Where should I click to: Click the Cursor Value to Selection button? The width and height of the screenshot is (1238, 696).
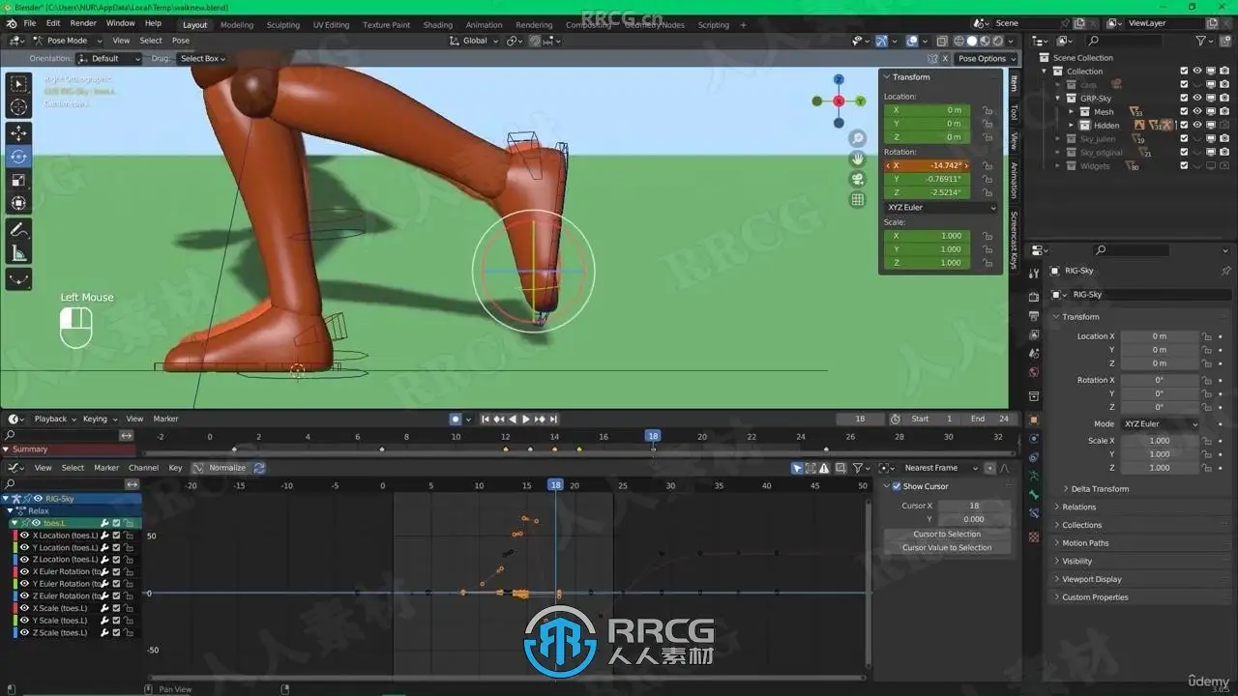[x=947, y=547]
